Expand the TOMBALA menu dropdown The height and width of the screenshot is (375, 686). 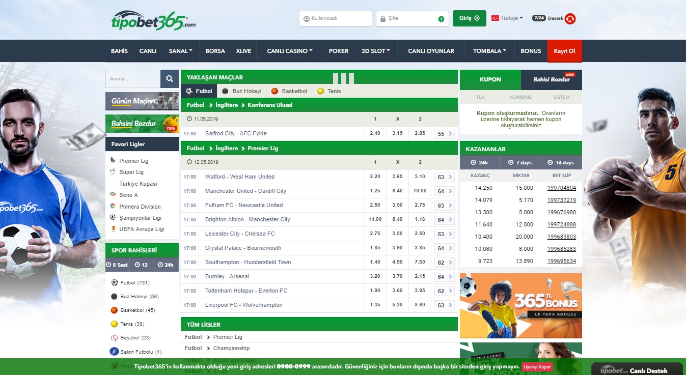489,51
